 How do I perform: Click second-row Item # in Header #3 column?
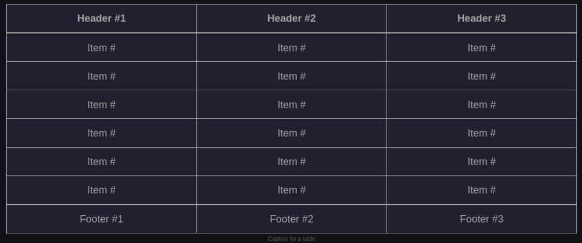pyautogui.click(x=481, y=76)
